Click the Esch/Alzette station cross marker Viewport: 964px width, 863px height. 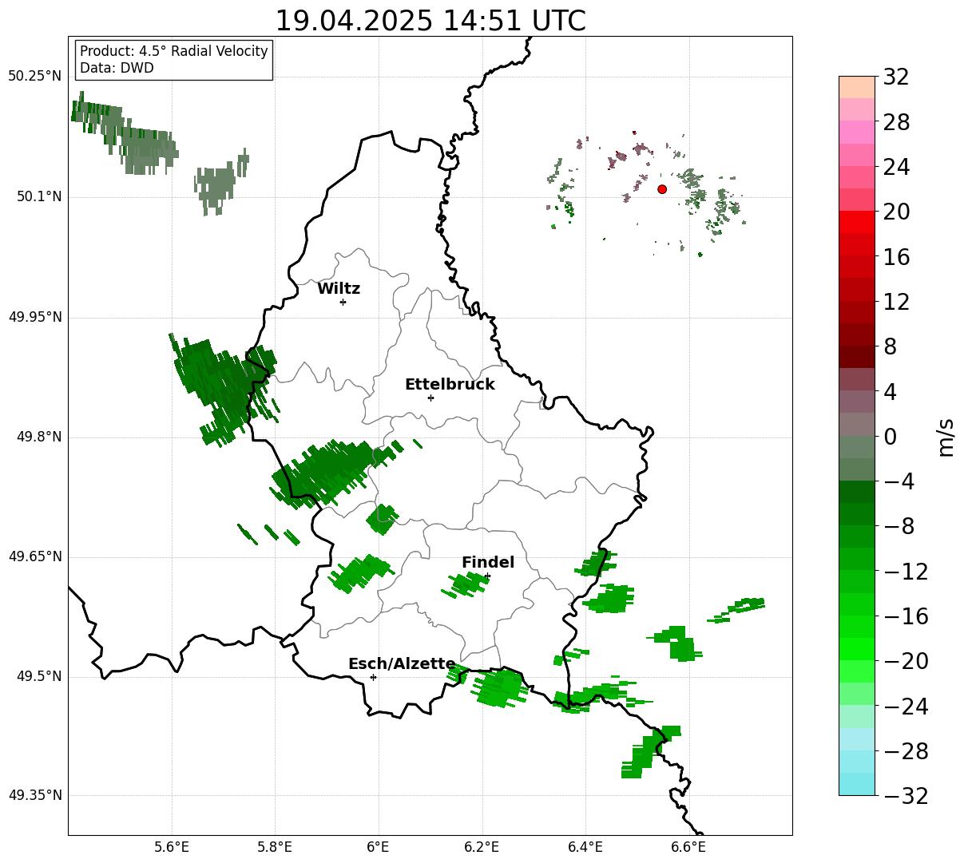point(373,677)
